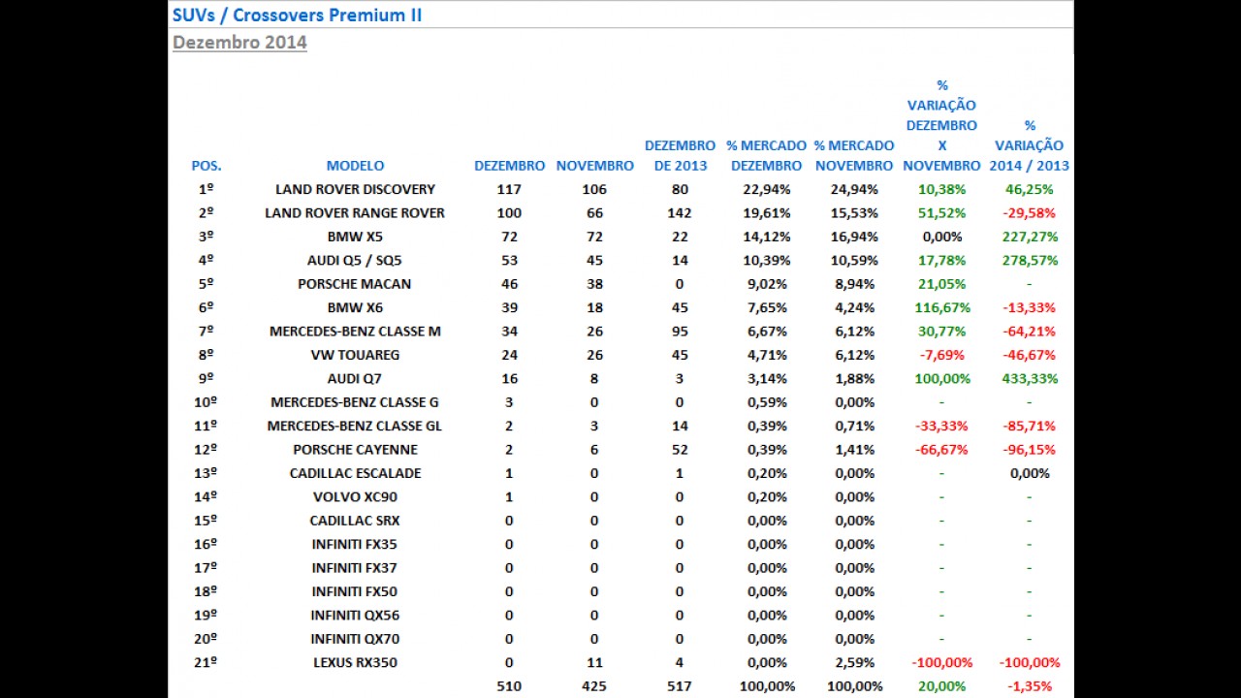This screenshot has width=1241, height=698.
Task: Click the December total '510'
Action: point(509,686)
